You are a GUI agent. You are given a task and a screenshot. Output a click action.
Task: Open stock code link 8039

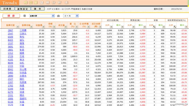[10, 63]
